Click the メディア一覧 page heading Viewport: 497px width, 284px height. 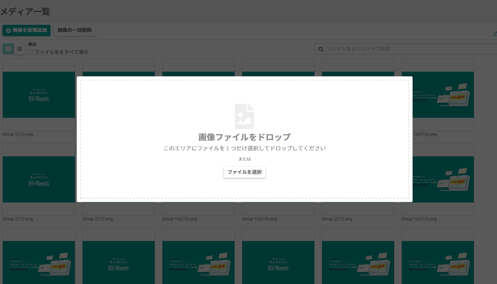click(25, 12)
